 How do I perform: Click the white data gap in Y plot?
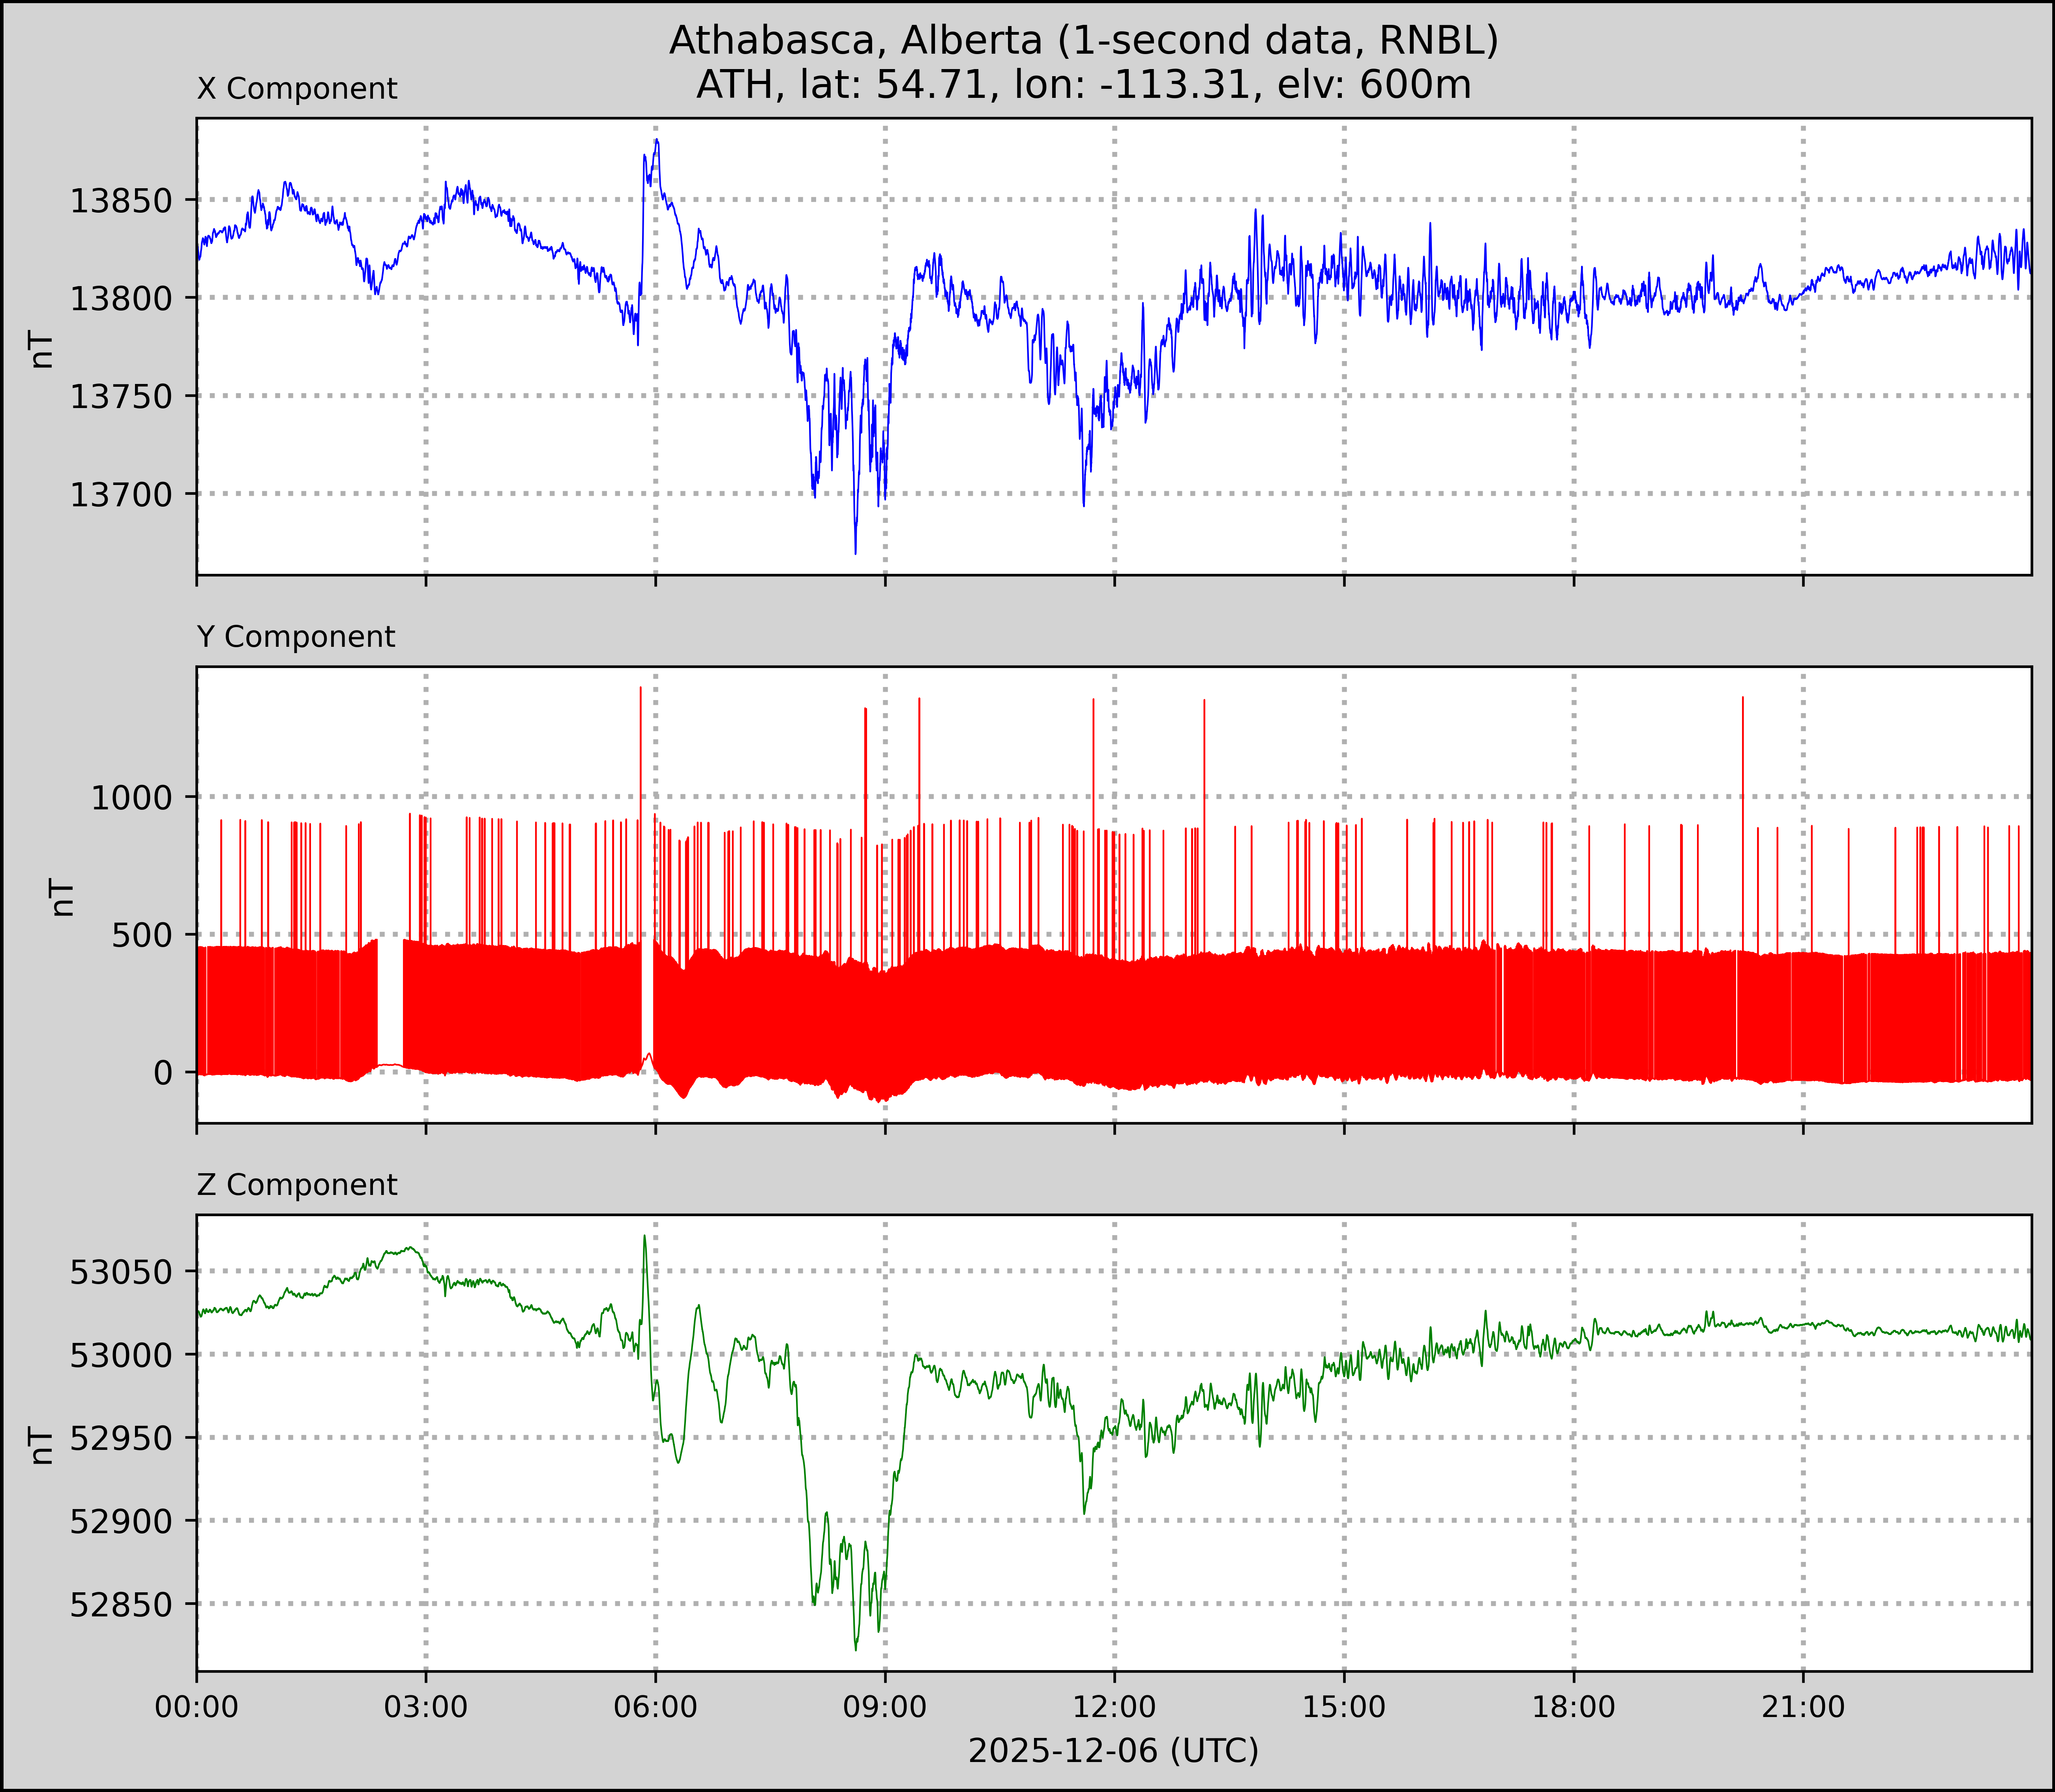390,1000
